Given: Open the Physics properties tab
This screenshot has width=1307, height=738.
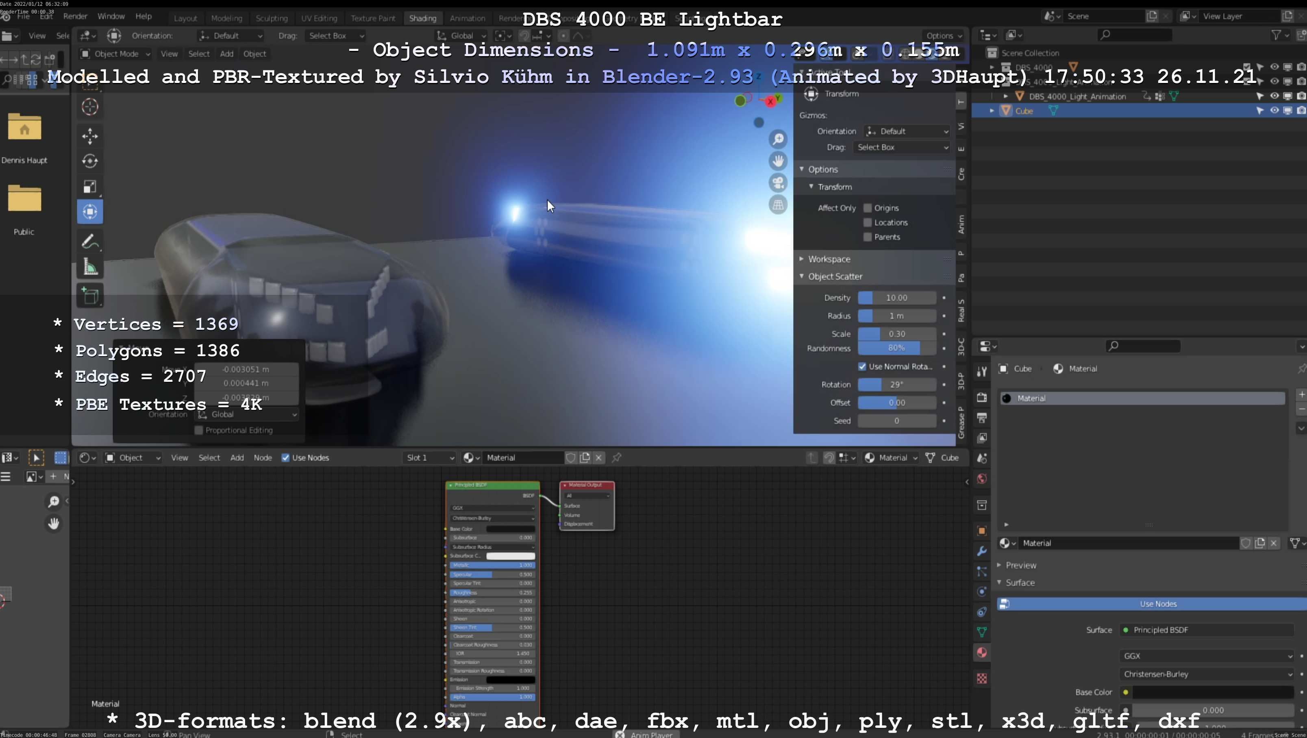Looking at the screenshot, I should [x=982, y=592].
